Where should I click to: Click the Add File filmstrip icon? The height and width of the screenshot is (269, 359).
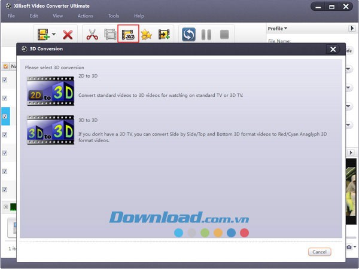click(44, 34)
